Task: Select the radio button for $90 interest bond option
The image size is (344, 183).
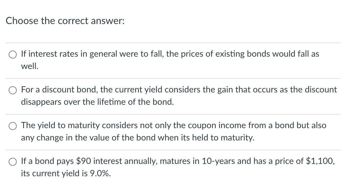Action: (12, 161)
